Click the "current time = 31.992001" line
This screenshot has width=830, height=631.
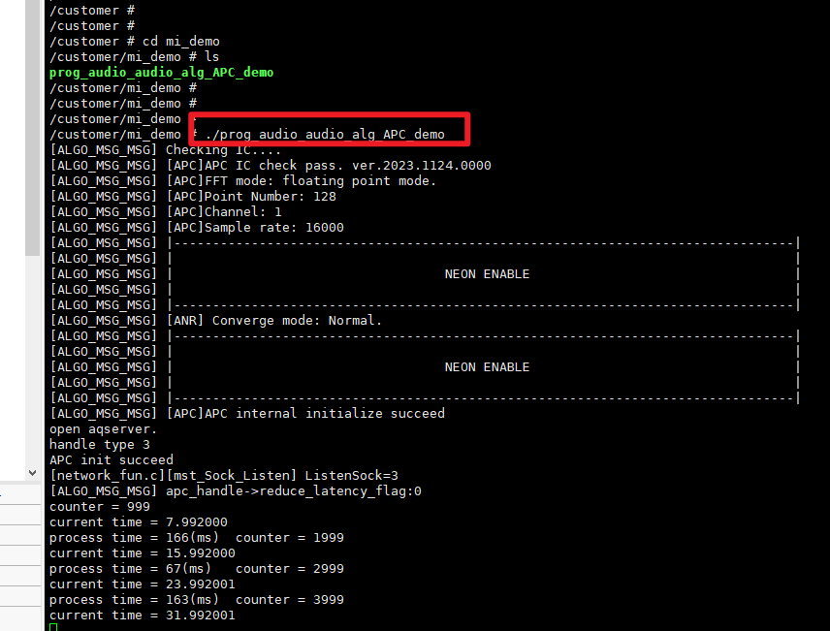(x=142, y=615)
